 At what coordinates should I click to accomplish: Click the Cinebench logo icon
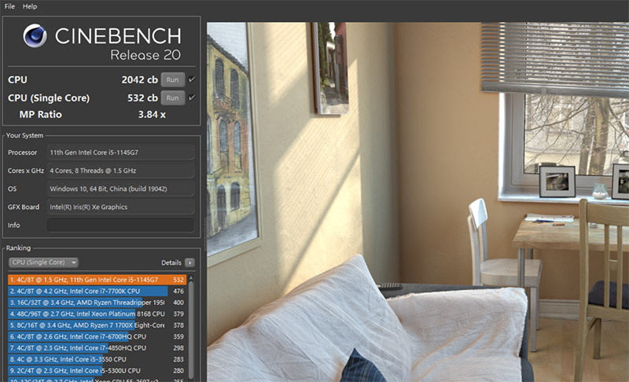(x=35, y=35)
